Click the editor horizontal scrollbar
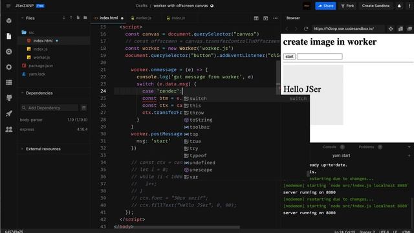This screenshot has width=414, height=233. pos(177,227)
